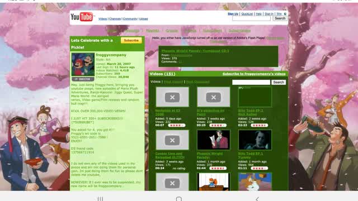Click the Subscribe to froggycompany's videos link

[254, 74]
